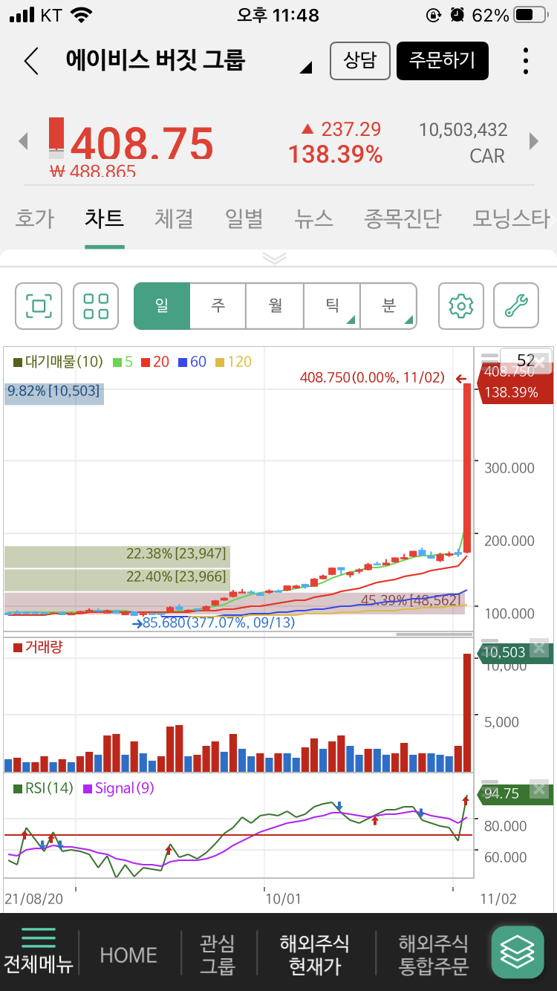Open the 전체메뉴 hamburger menu
557x991 pixels.
[x=39, y=951]
